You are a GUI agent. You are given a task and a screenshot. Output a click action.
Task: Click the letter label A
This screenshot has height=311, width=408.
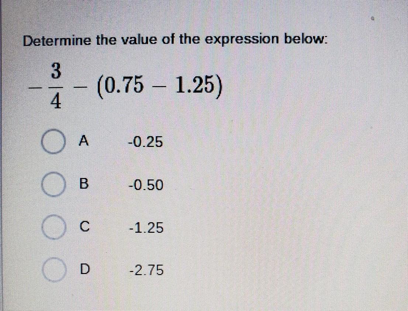[x=83, y=141]
